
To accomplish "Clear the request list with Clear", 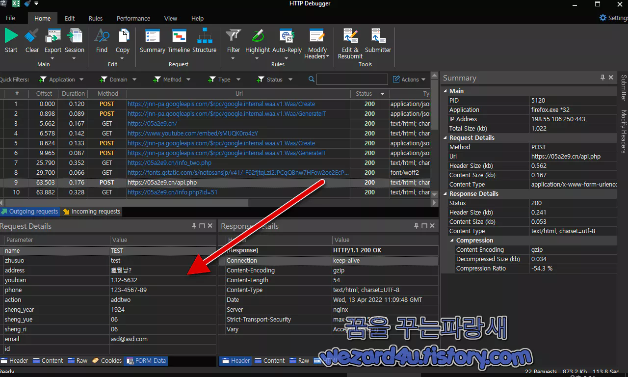I will point(32,36).
